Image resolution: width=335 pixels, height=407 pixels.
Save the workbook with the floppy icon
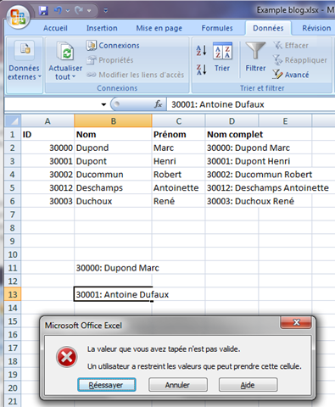tap(43, 11)
